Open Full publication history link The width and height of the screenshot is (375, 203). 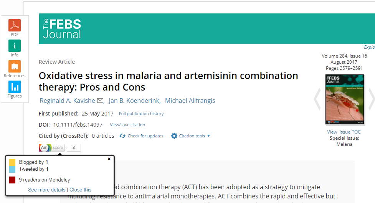click(141, 114)
